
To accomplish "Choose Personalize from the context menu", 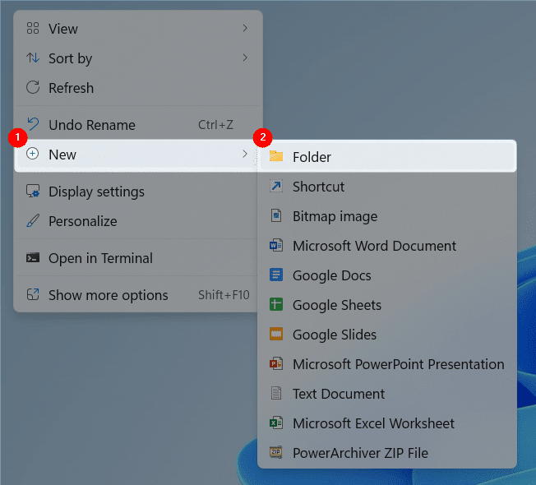I will click(136, 221).
